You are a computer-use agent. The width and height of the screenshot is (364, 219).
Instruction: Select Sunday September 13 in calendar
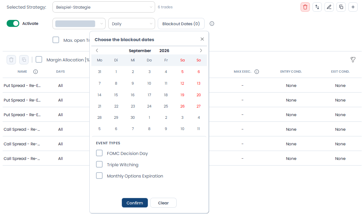point(199,83)
